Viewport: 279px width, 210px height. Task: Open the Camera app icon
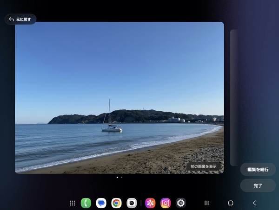click(132, 203)
